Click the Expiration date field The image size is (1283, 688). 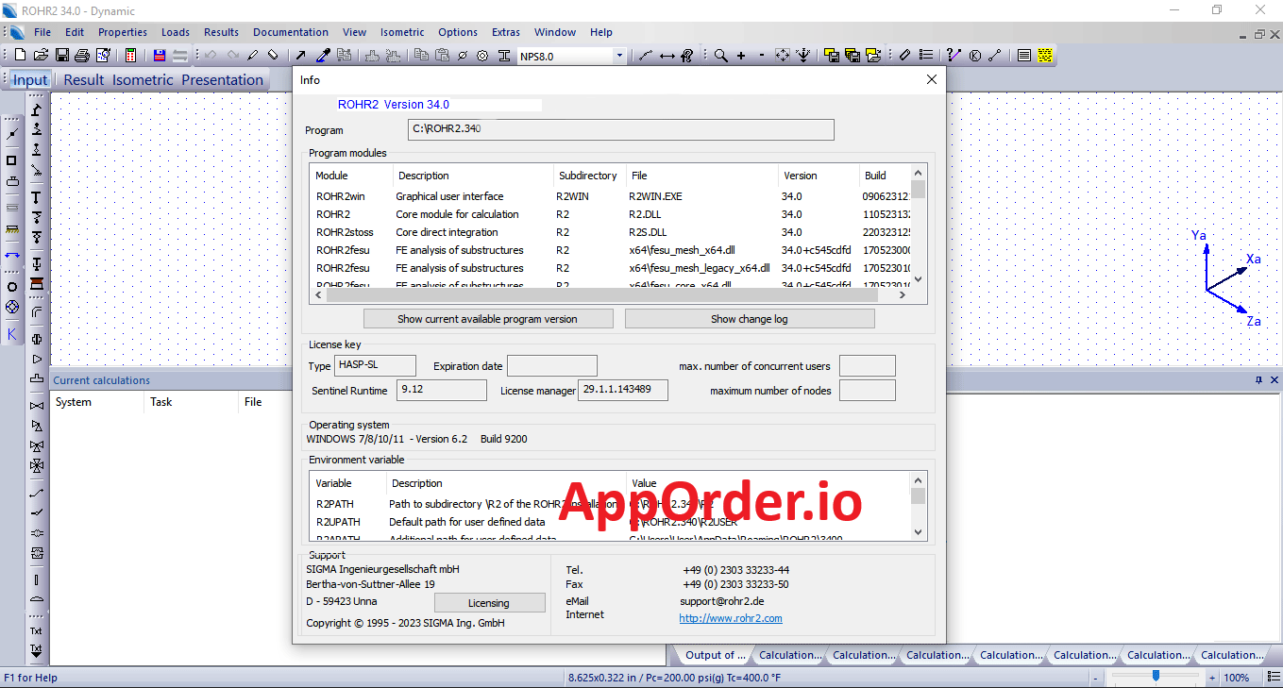click(552, 365)
